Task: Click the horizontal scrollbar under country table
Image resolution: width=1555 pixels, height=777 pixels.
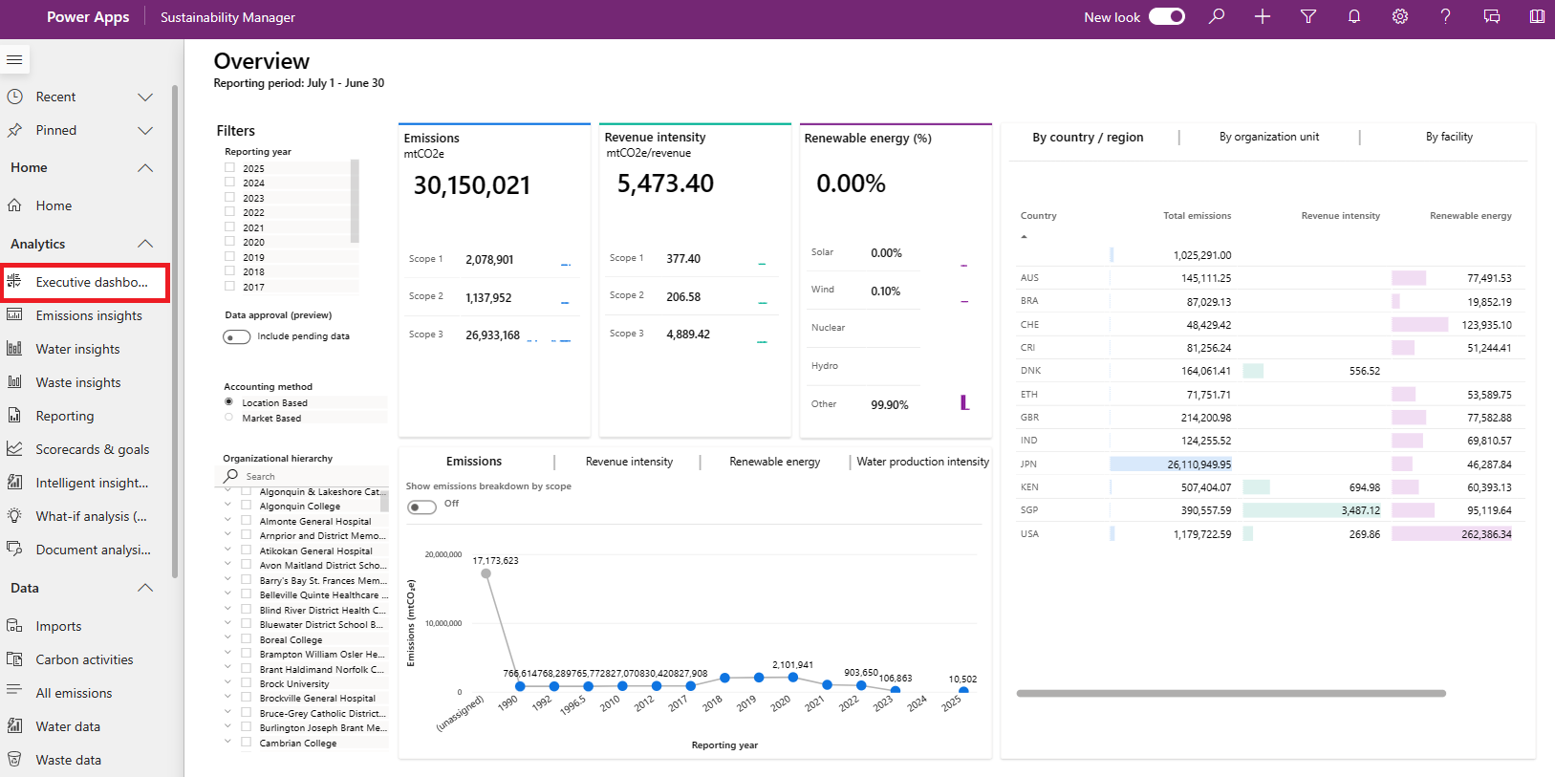Action: 1231,693
